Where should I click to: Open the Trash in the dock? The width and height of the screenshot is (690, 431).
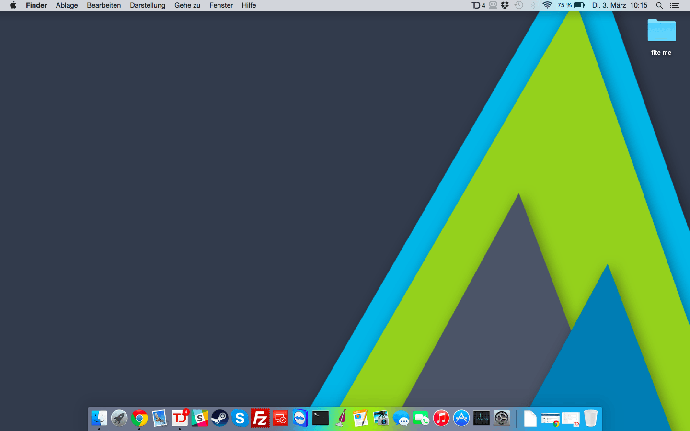click(591, 419)
